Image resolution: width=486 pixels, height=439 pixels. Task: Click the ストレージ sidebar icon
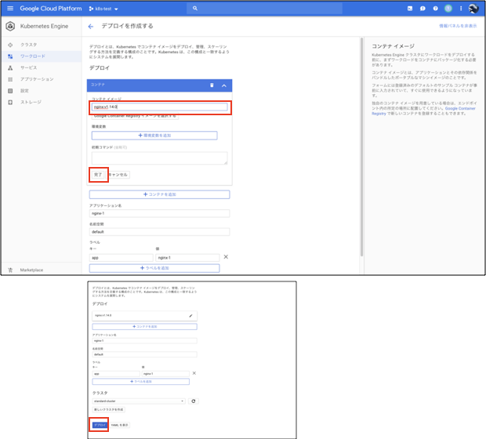[x=10, y=102]
